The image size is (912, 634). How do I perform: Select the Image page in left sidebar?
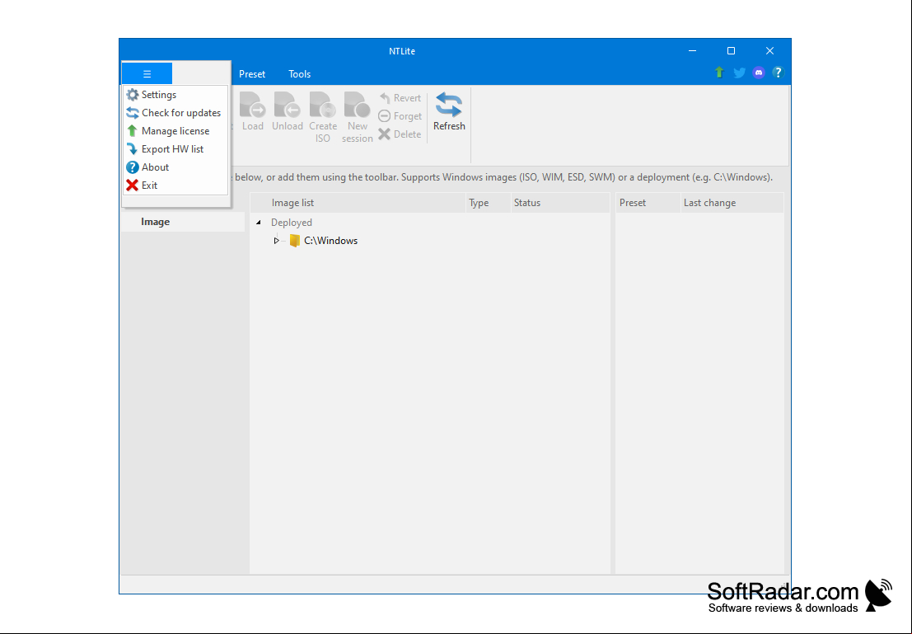point(183,222)
